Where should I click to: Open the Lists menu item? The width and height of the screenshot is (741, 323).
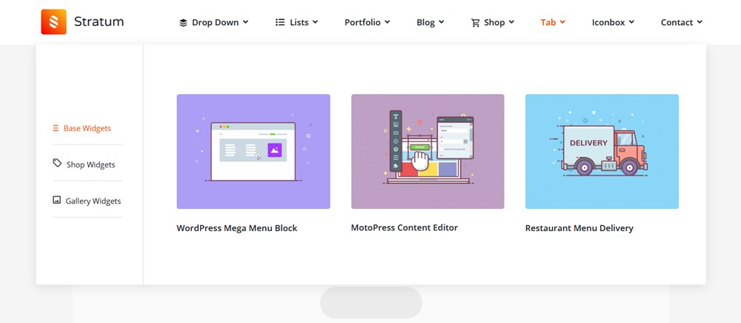click(x=299, y=22)
